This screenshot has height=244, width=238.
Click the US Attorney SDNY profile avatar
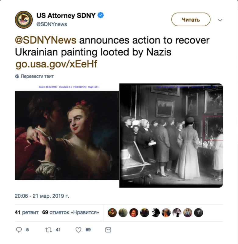24,20
